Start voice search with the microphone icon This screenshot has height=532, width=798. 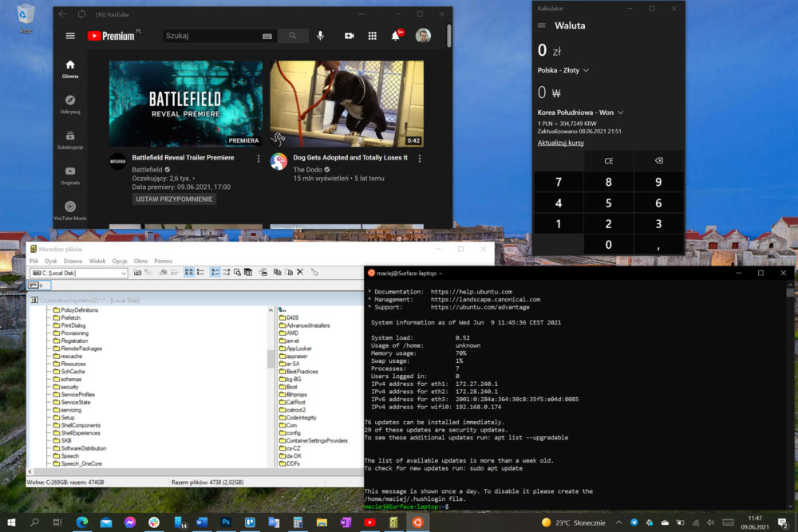[x=320, y=36]
